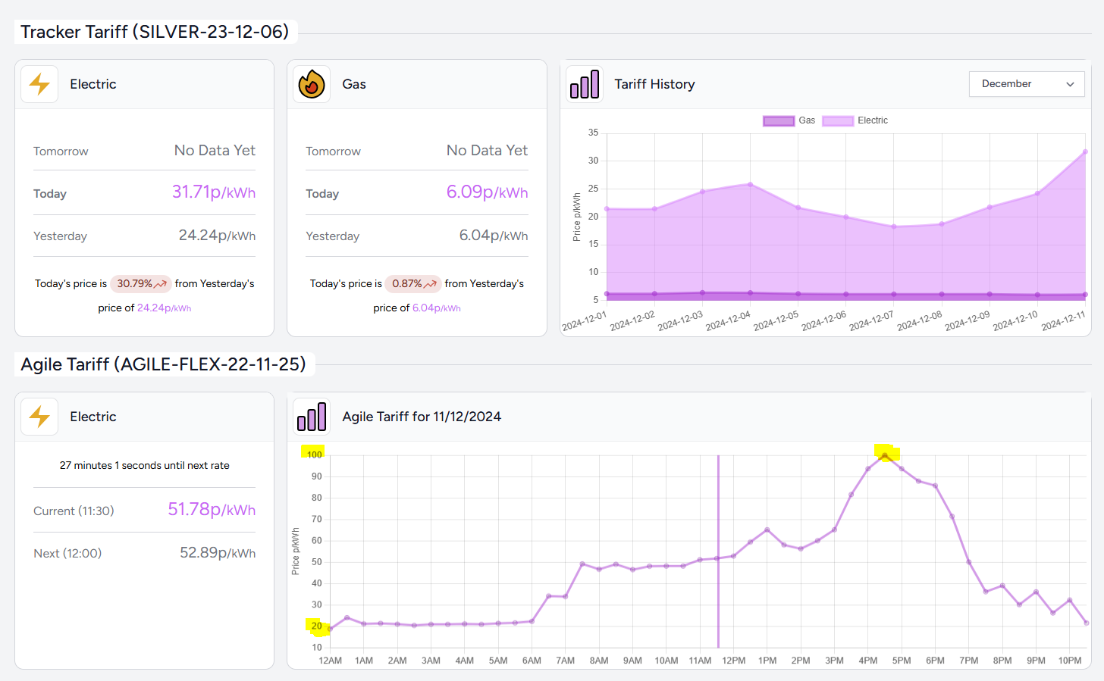
Task: Click the current time vertical marker in Agile chart
Action: (x=718, y=551)
